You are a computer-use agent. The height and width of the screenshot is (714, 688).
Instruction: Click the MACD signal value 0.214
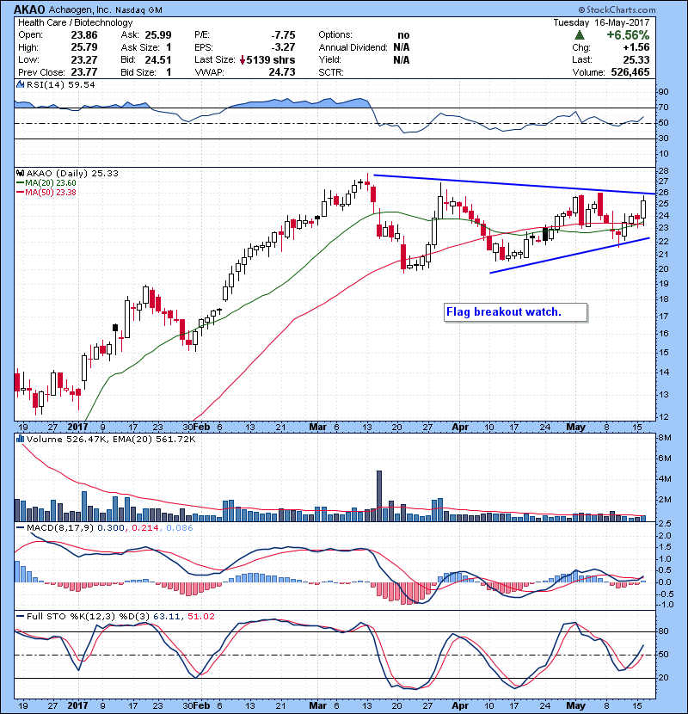(144, 528)
